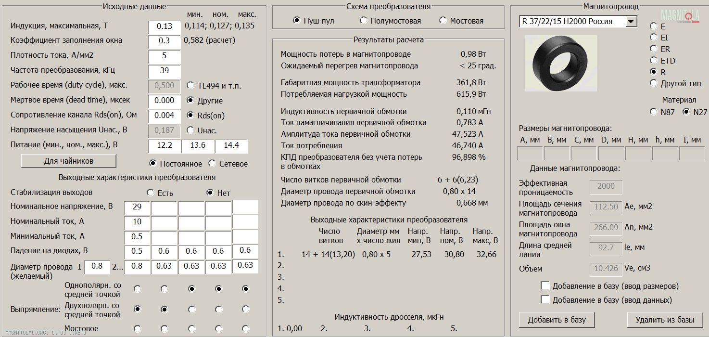Enable Добавление в базу (ввод размеров) checkbox
The image size is (709, 337).
(545, 286)
